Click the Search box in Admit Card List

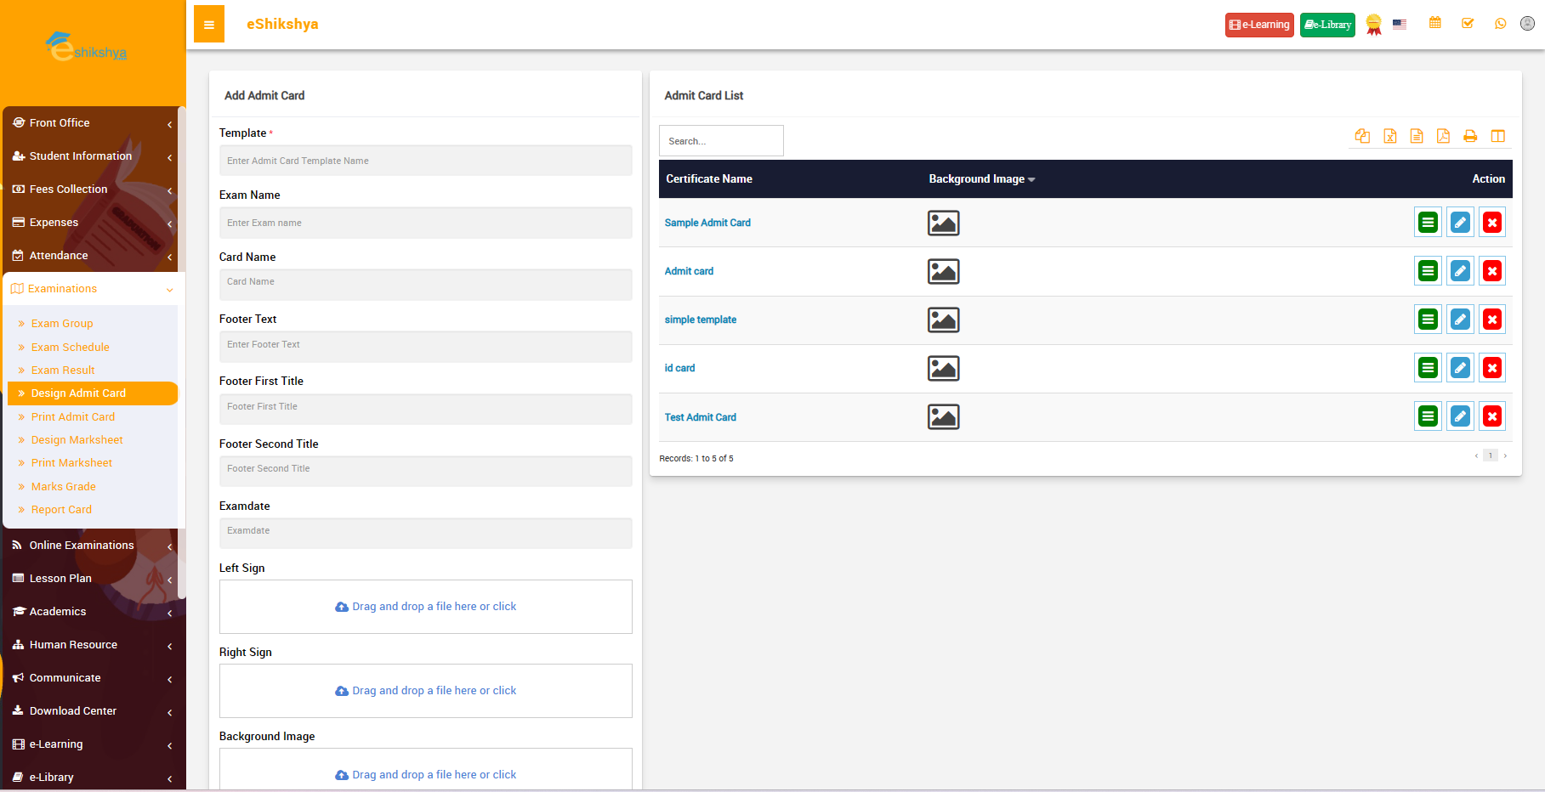tap(720, 141)
